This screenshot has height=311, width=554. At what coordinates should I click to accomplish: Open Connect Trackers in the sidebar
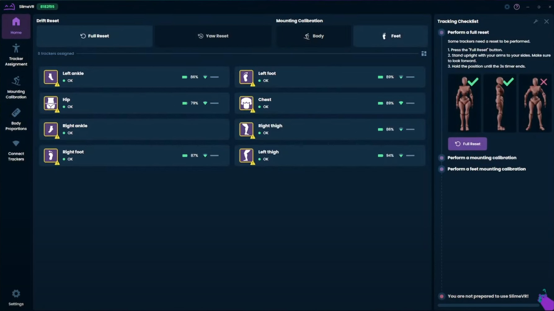[x=16, y=151]
